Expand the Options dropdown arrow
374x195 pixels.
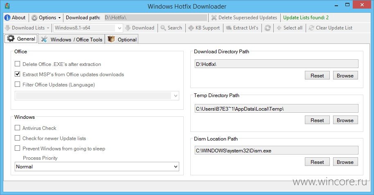(60, 18)
